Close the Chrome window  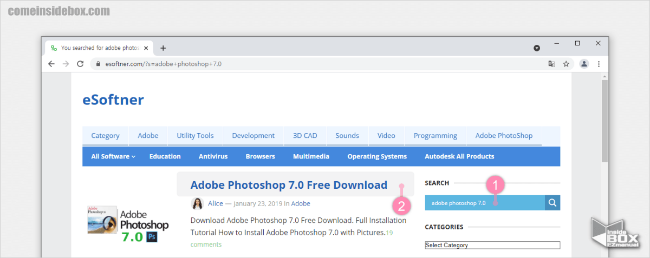pyautogui.click(x=598, y=43)
